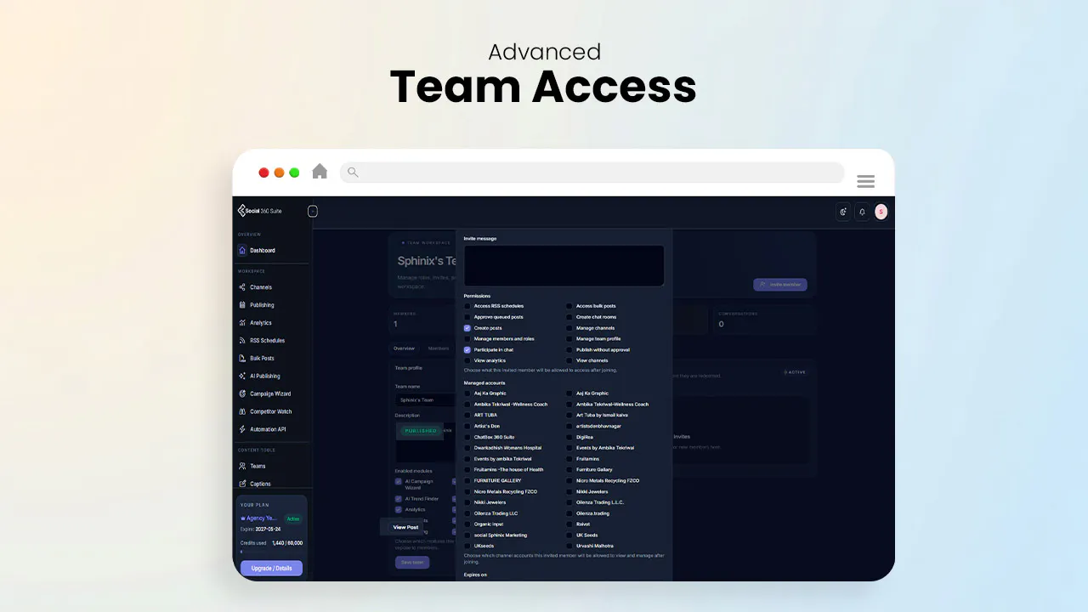Open Competitor Watch page
The width and height of the screenshot is (1088, 612).
[x=272, y=411]
